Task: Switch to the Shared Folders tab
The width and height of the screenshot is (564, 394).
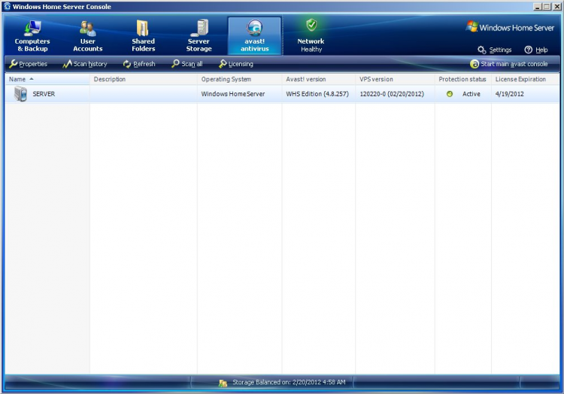Action: [143, 35]
